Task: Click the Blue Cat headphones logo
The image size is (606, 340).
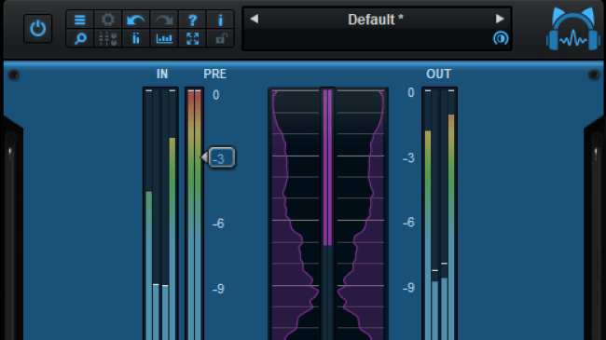Action: coord(573,30)
